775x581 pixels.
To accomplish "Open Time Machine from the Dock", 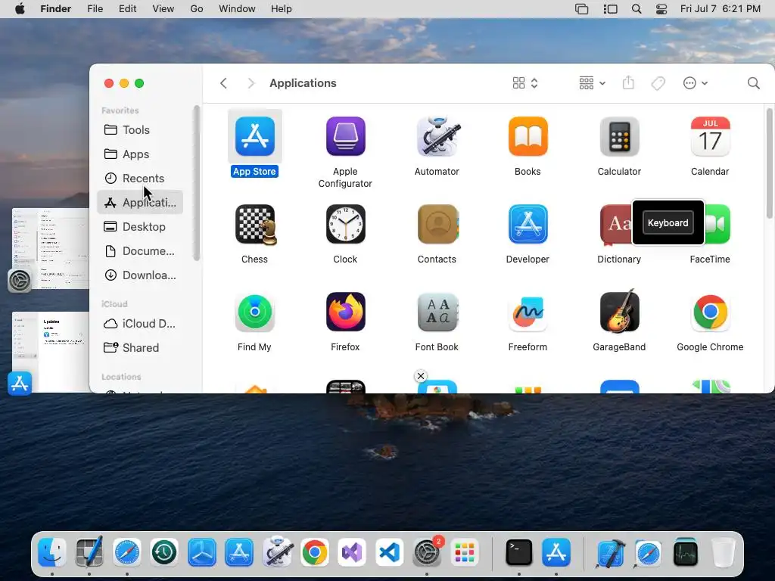I will click(x=164, y=552).
